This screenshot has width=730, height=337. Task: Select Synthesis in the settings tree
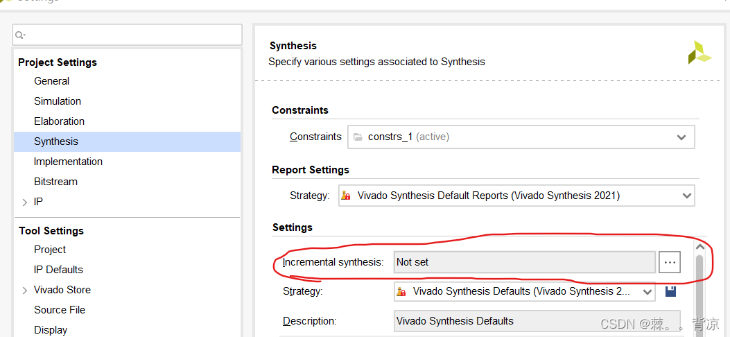[56, 141]
